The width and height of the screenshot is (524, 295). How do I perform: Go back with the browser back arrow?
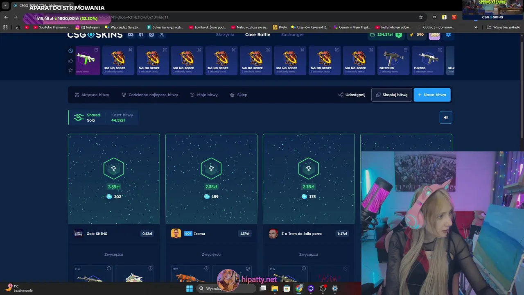[x=6, y=17]
